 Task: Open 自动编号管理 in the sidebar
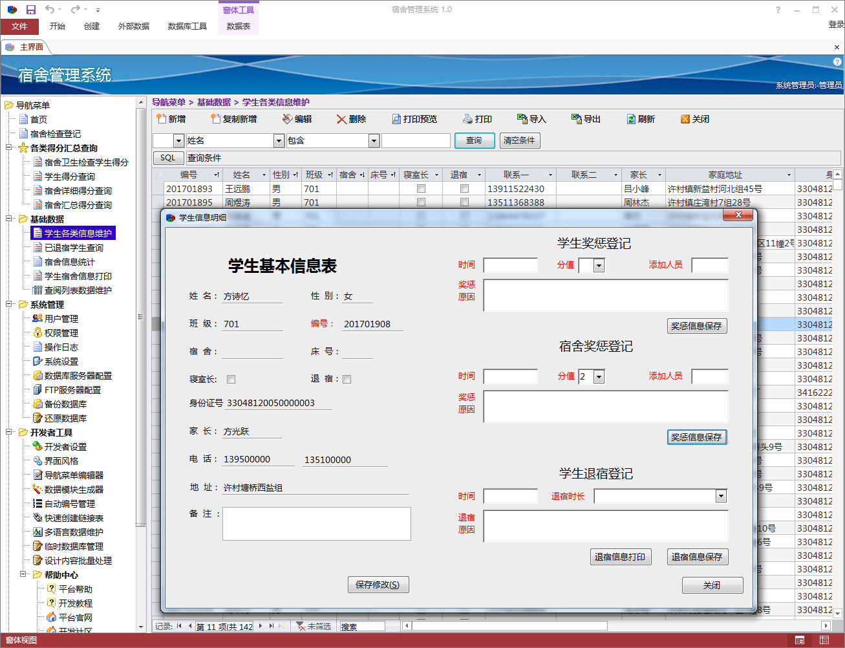click(69, 503)
